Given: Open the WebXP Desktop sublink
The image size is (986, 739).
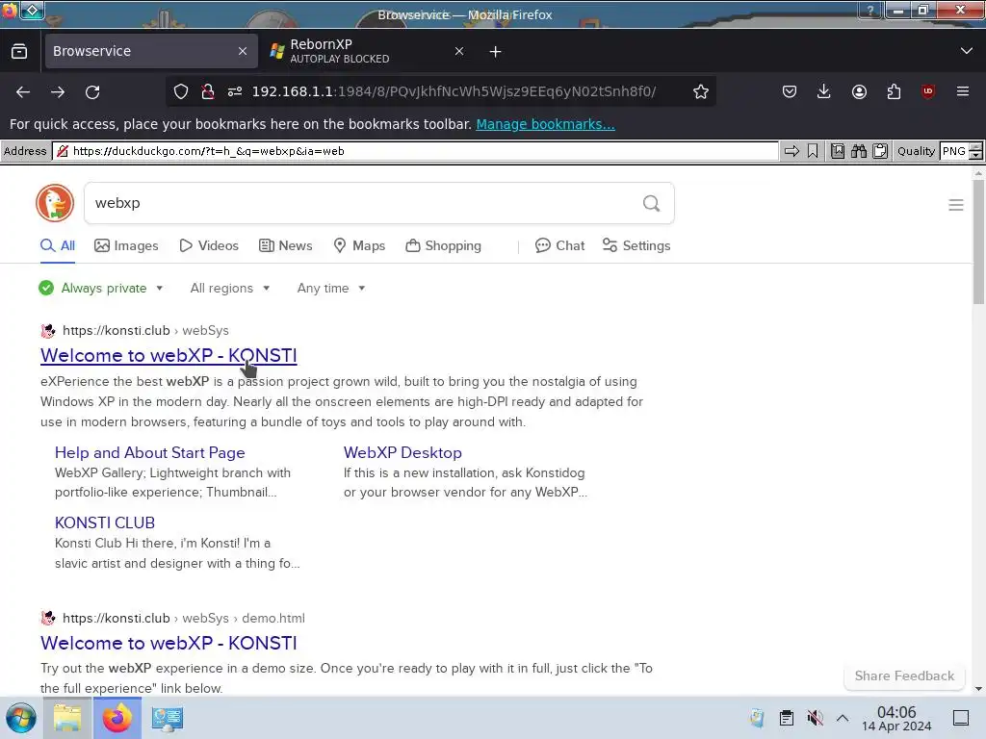Looking at the screenshot, I should tap(402, 452).
